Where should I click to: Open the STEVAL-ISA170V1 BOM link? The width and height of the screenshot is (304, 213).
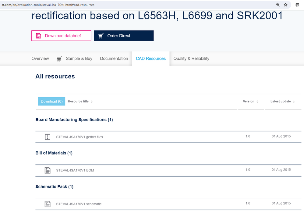click(75, 170)
